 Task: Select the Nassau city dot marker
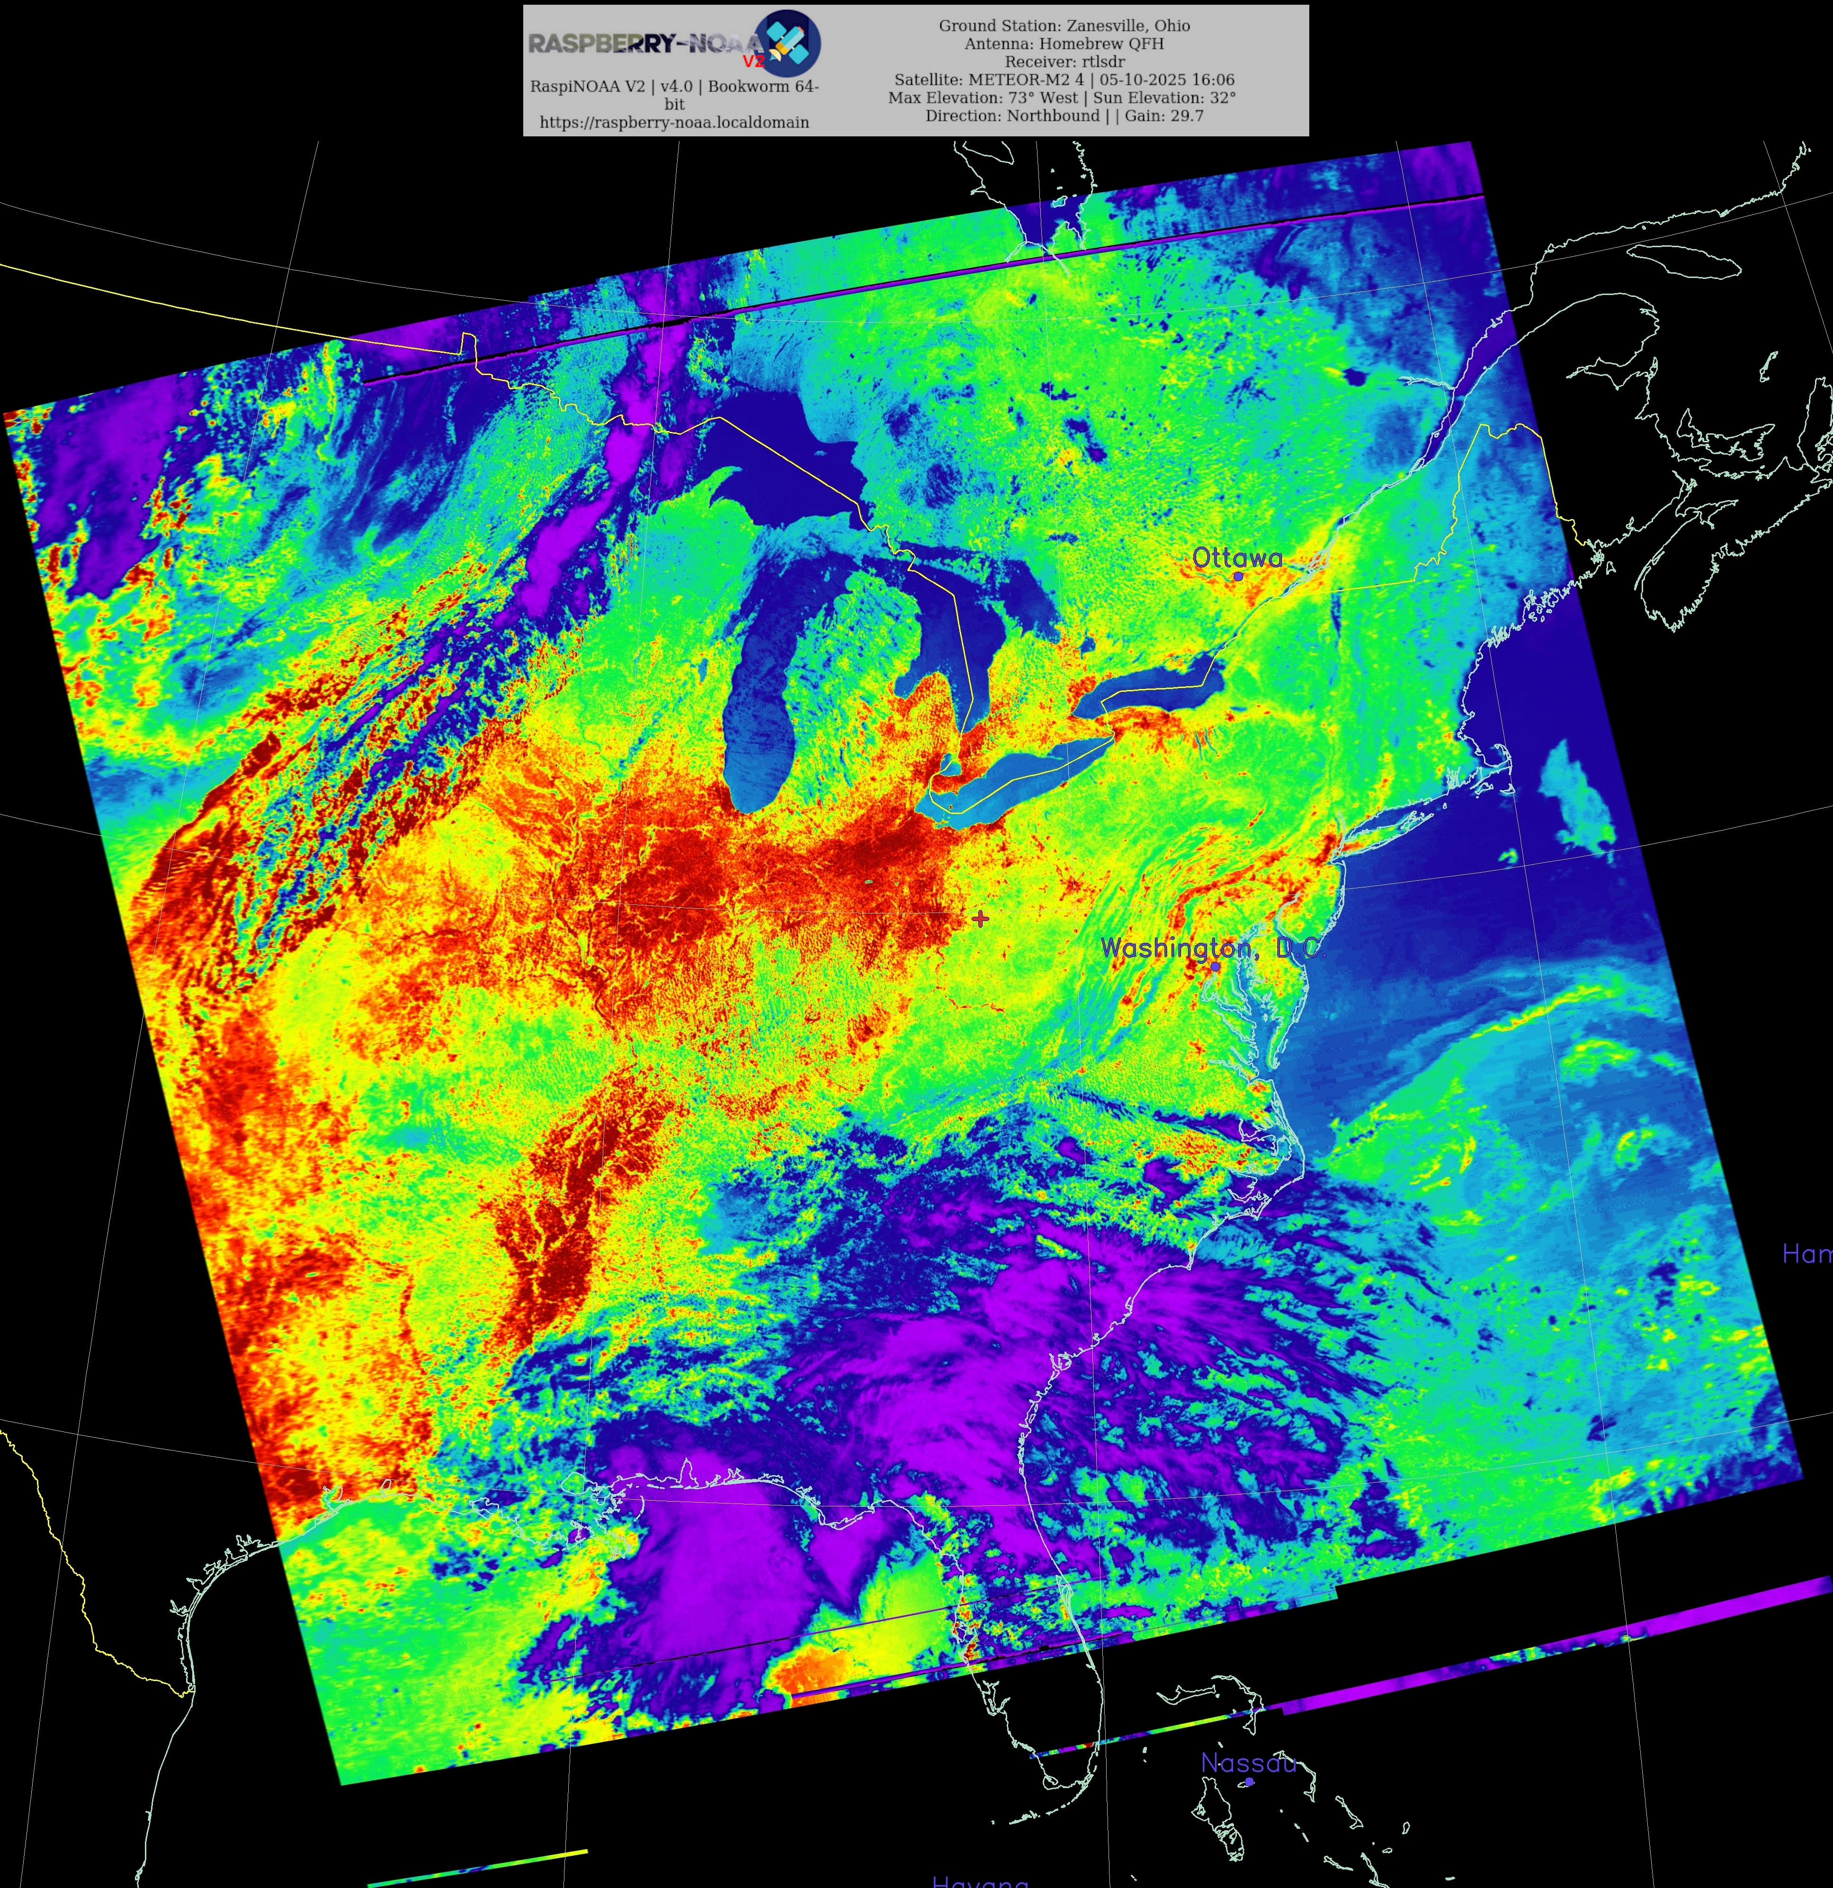[x=1249, y=1782]
